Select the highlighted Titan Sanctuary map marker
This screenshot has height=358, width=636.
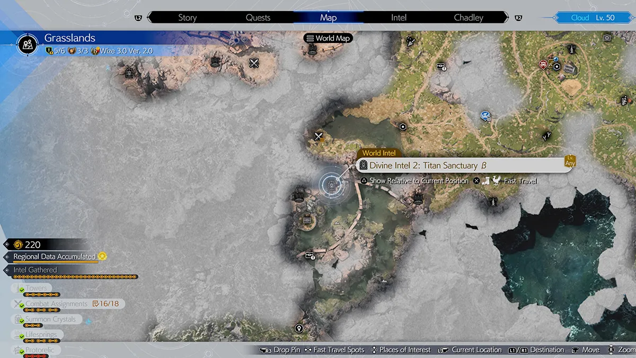click(x=331, y=185)
